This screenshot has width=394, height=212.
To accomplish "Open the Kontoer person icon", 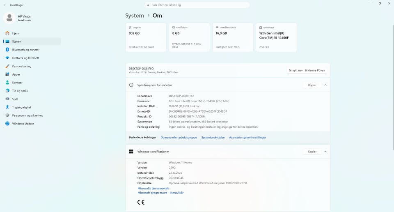I will (x=7, y=83).
